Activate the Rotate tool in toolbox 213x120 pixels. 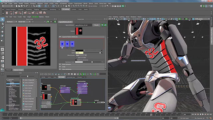click(x=2, y=36)
